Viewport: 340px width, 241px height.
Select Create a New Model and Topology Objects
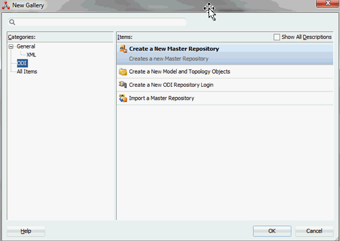[225, 72]
